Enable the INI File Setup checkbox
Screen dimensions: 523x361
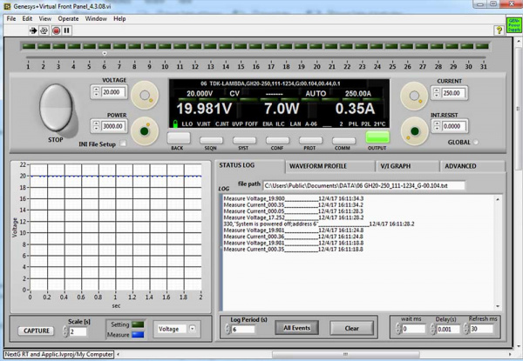coord(123,144)
